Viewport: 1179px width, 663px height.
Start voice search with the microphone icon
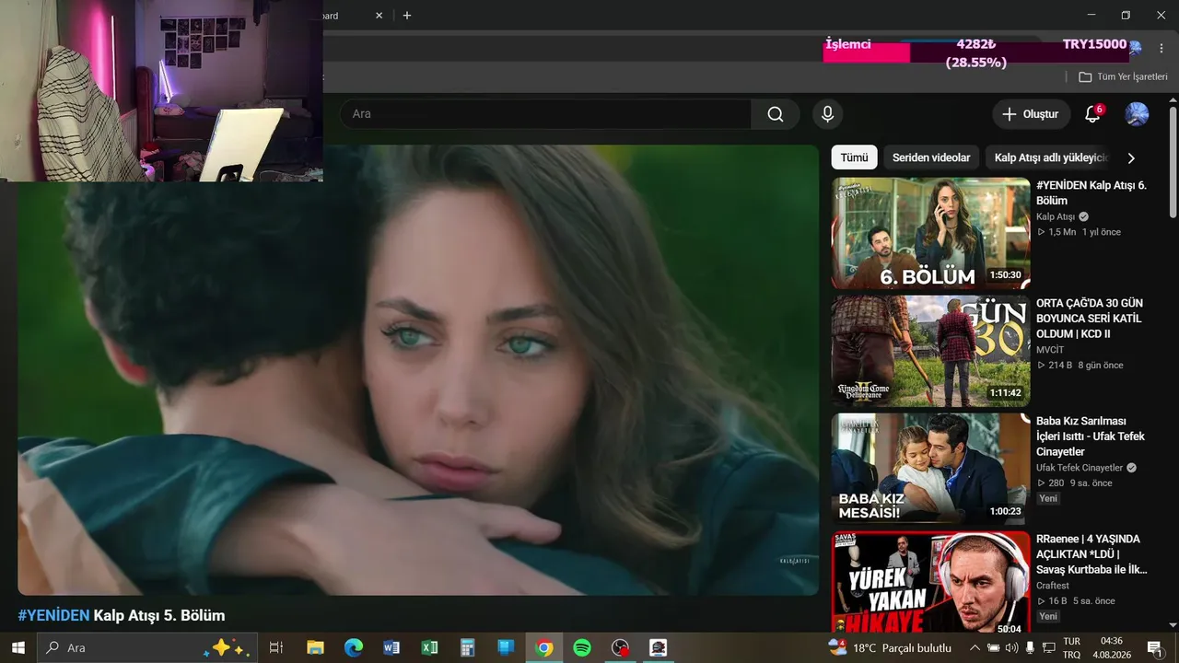click(x=827, y=114)
